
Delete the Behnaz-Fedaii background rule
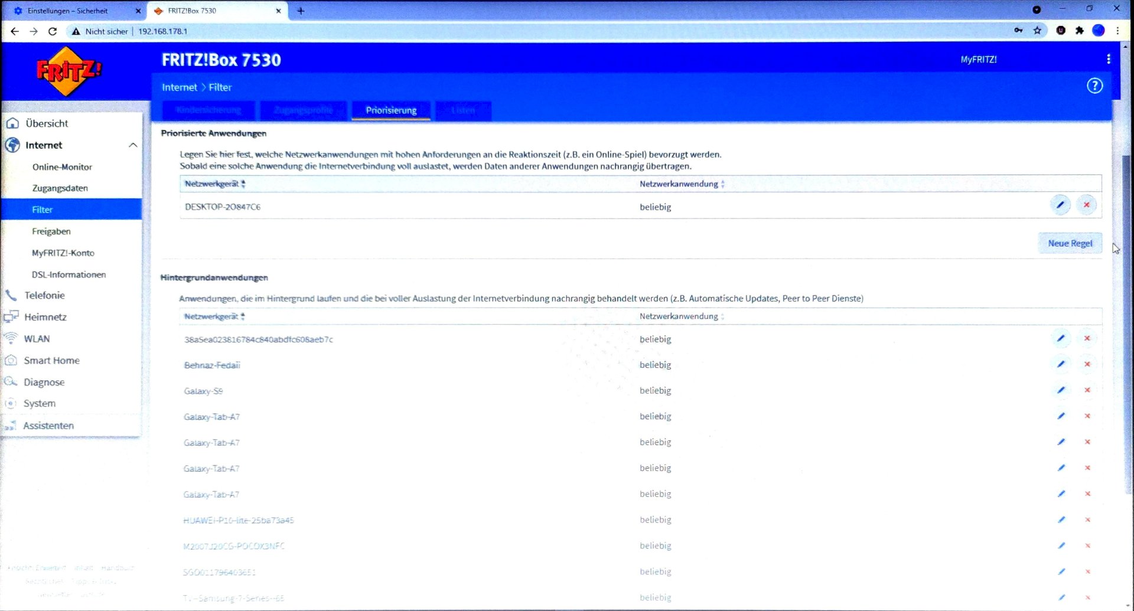click(x=1087, y=365)
